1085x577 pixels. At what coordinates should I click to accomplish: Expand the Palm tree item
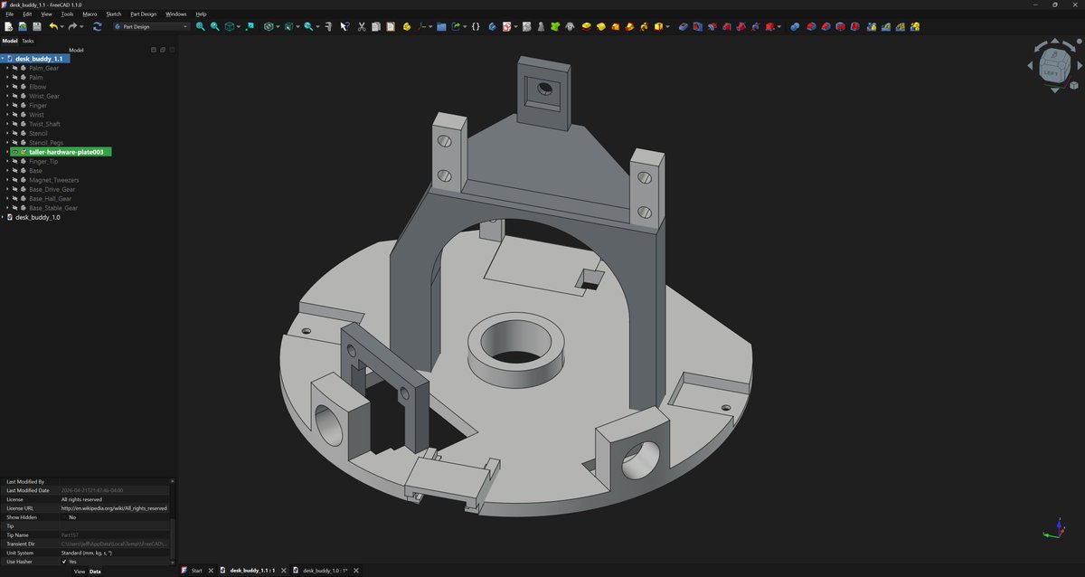7,77
